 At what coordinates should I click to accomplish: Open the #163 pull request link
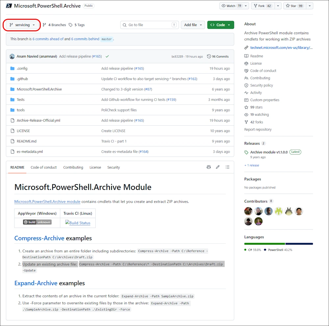(x=192, y=79)
